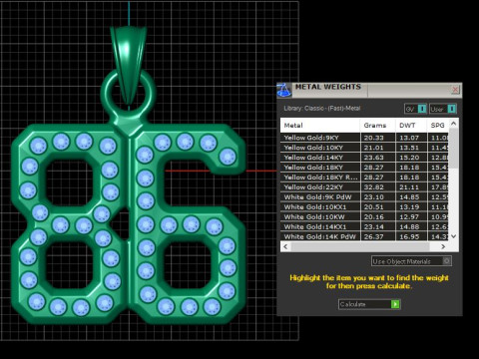Click the 32.82 grams value
This screenshot has height=359, width=479.
pyautogui.click(x=373, y=187)
